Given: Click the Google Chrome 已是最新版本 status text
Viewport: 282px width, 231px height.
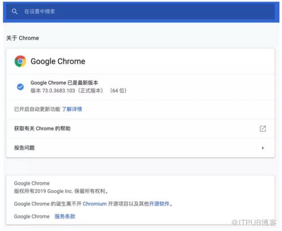Looking at the screenshot, I should (64, 83).
